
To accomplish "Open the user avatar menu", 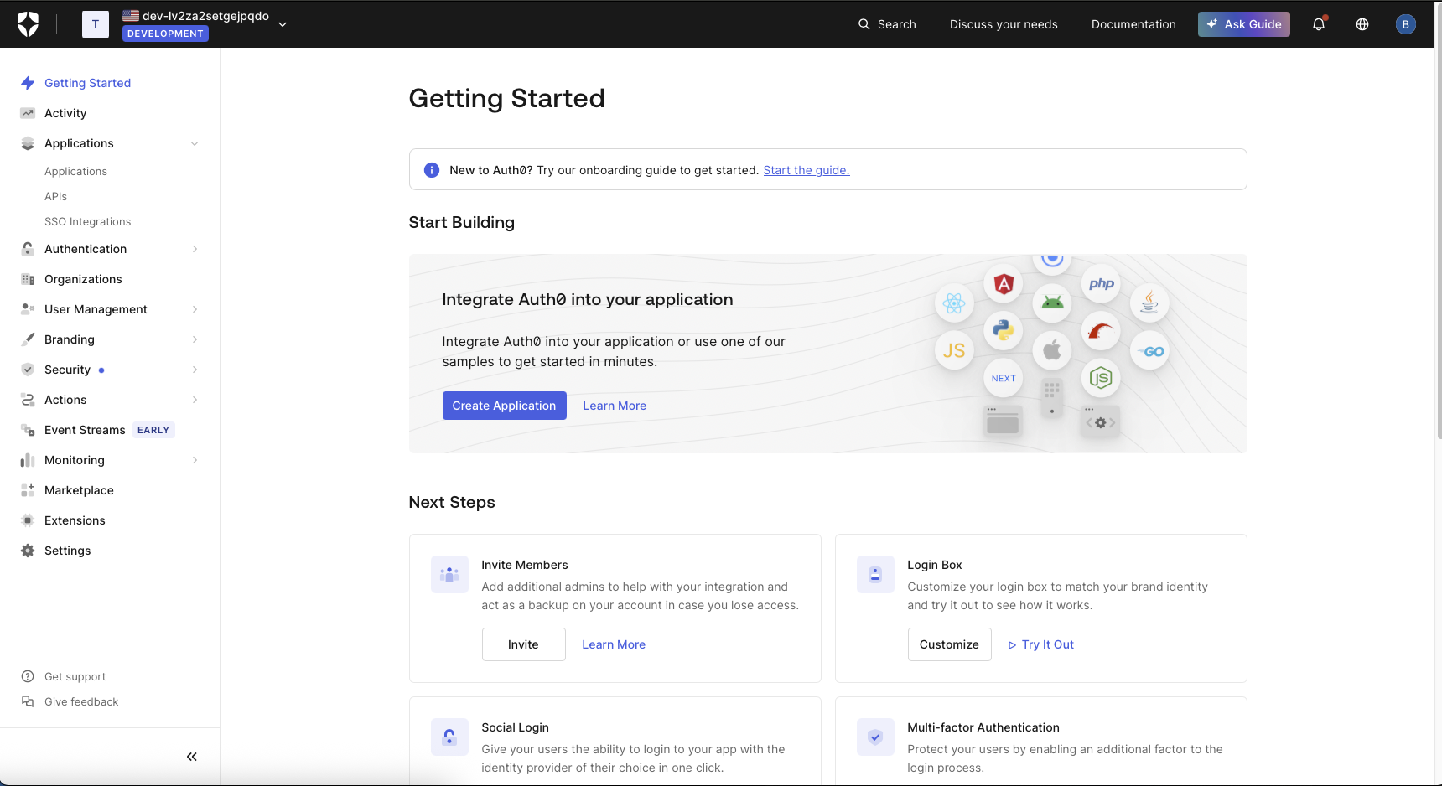I will [x=1405, y=24].
